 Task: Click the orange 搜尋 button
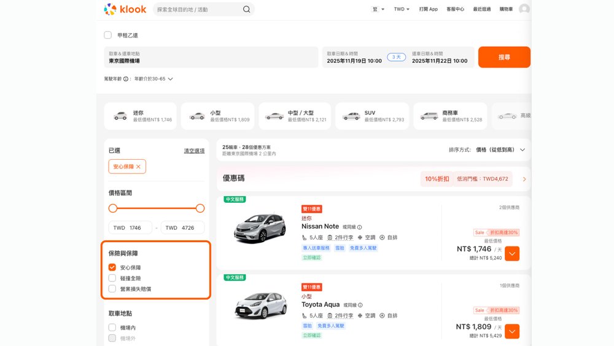tap(504, 57)
